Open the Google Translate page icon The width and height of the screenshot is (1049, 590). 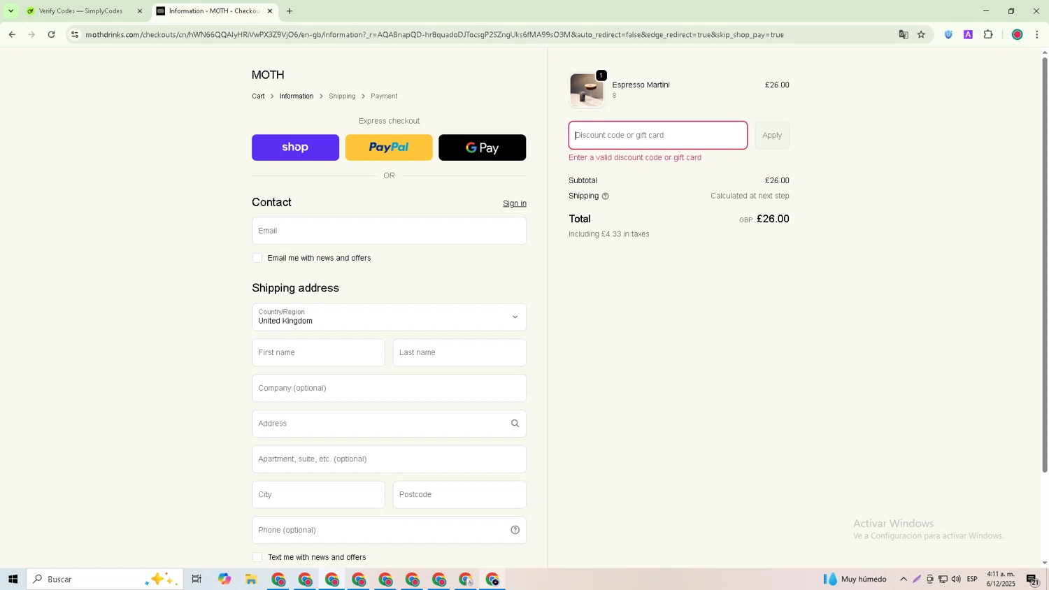point(903,34)
